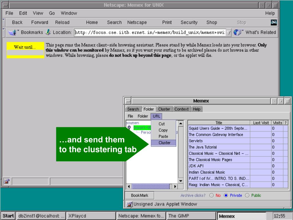The width and height of the screenshot is (293, 220).
Task: Click the folder tree scroll down arrow
Action: (181, 181)
